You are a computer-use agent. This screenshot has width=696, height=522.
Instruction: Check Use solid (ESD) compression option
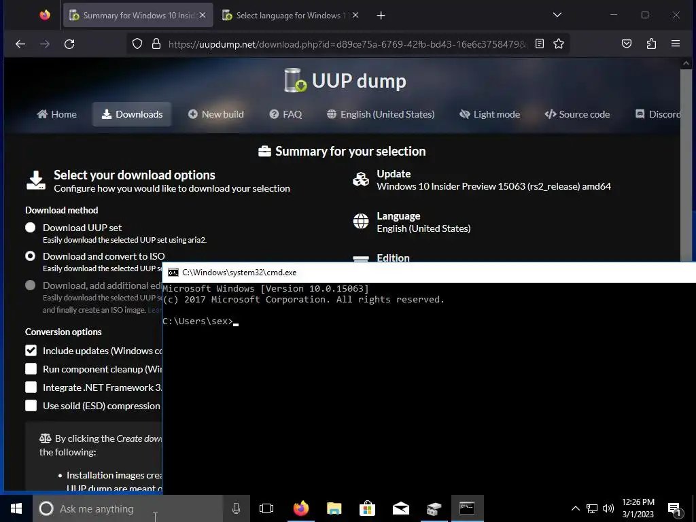point(31,405)
